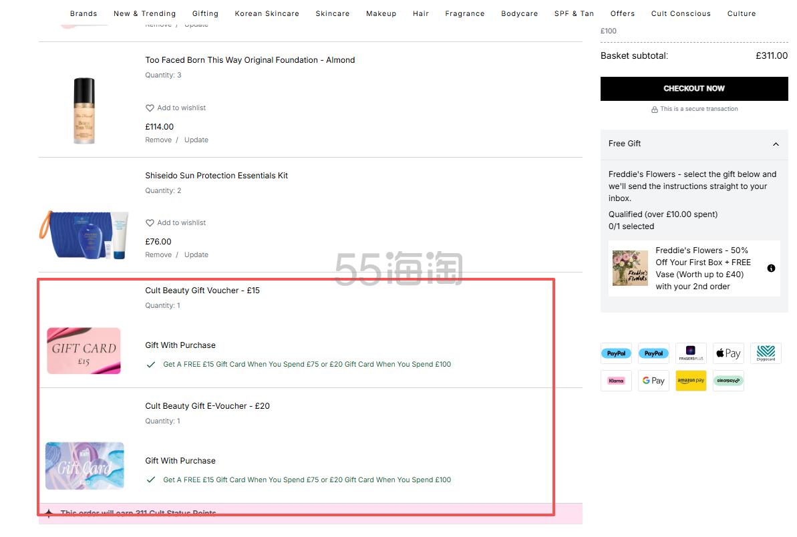The width and height of the screenshot is (797, 537).
Task: Click the Apple Pay payment icon
Action: 728,353
